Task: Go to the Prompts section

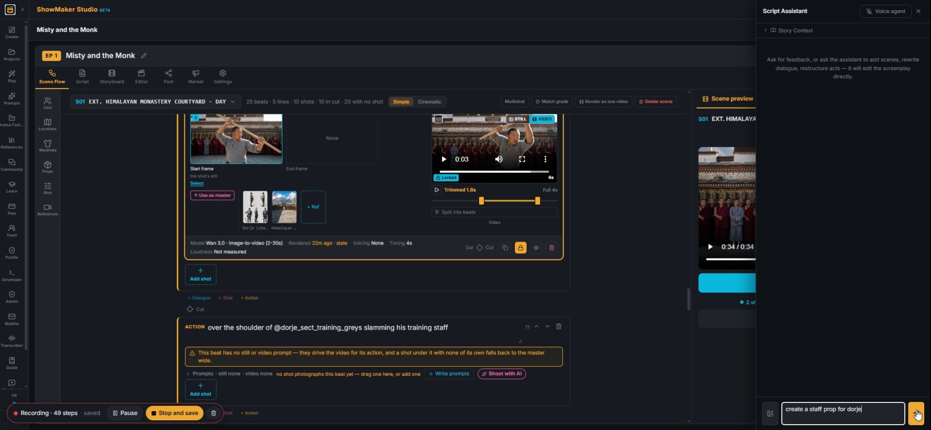Action: (12, 99)
